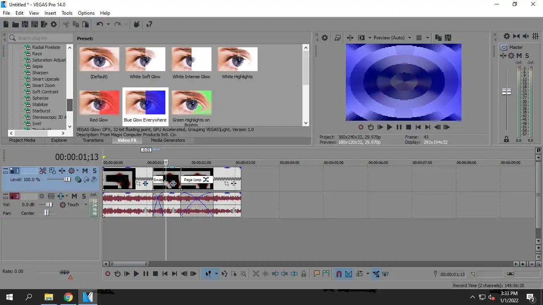Open the Options menu

[86, 13]
